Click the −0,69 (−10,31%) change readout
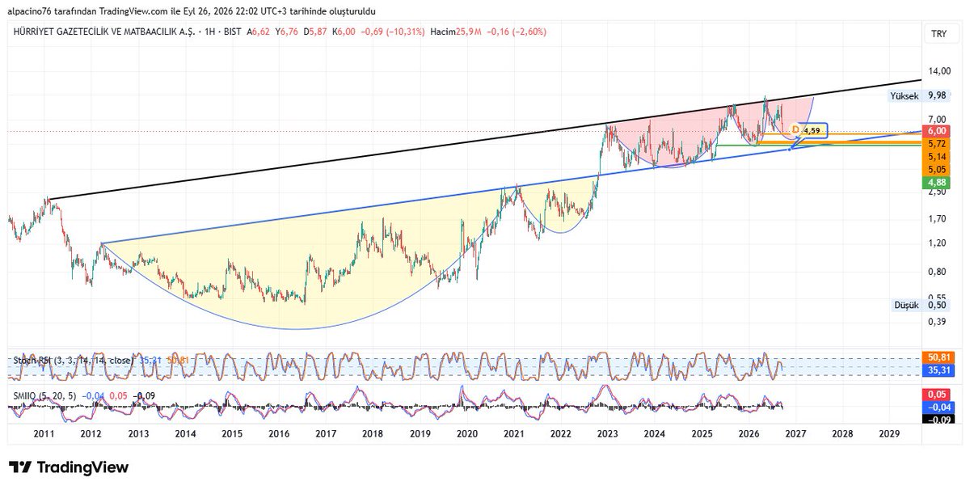This screenshot has width=970, height=490. coord(394,32)
